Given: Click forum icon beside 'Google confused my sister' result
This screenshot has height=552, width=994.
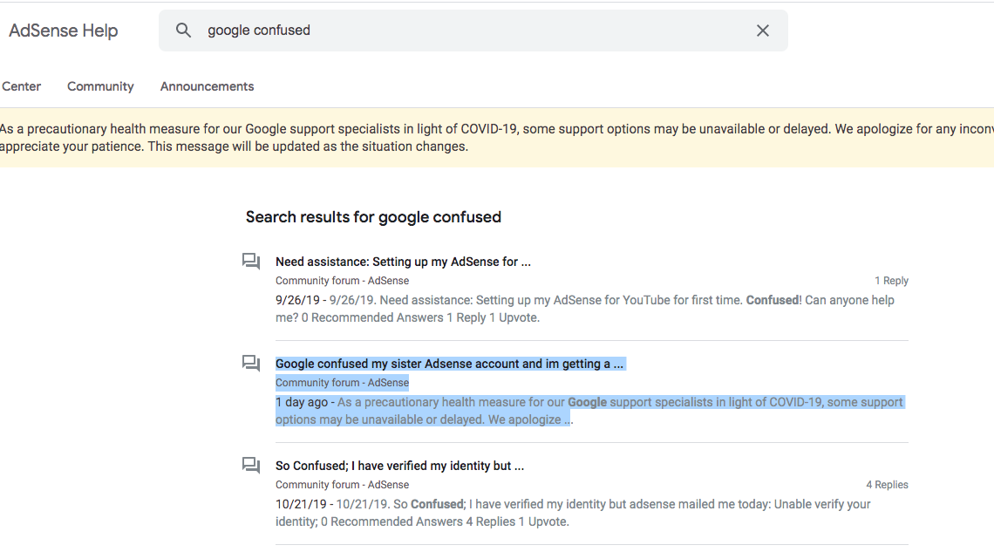Looking at the screenshot, I should click(251, 364).
